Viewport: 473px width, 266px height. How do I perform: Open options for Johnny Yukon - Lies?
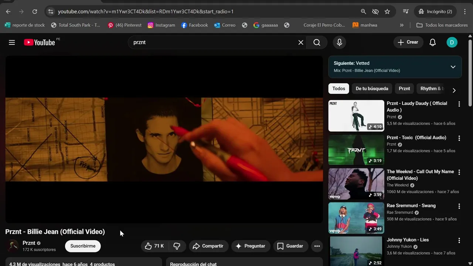coord(459,241)
